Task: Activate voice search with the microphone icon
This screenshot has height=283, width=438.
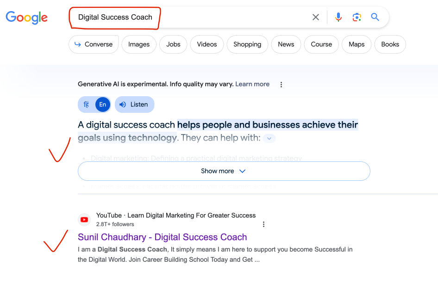Action: pos(338,17)
